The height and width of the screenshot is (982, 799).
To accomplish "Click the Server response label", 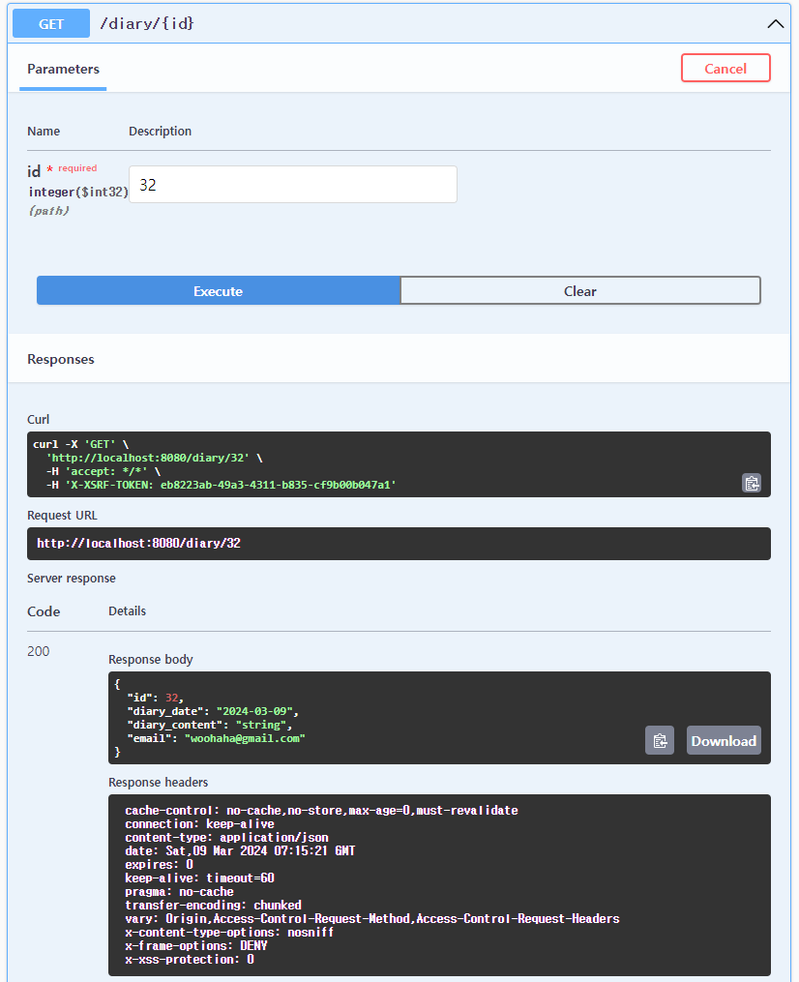I will point(72,578).
